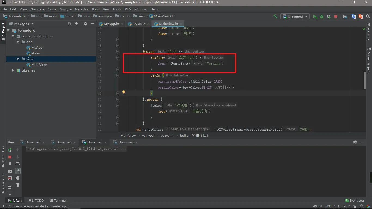Clear all Run console output

point(18,185)
